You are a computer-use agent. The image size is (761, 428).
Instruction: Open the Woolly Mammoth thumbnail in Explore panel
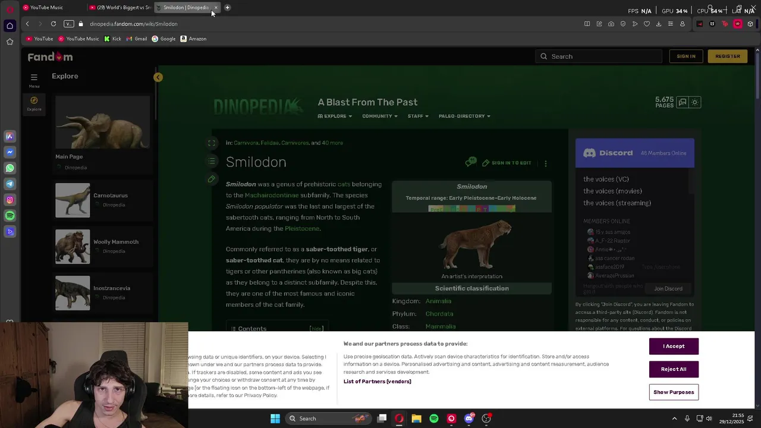coord(73,247)
